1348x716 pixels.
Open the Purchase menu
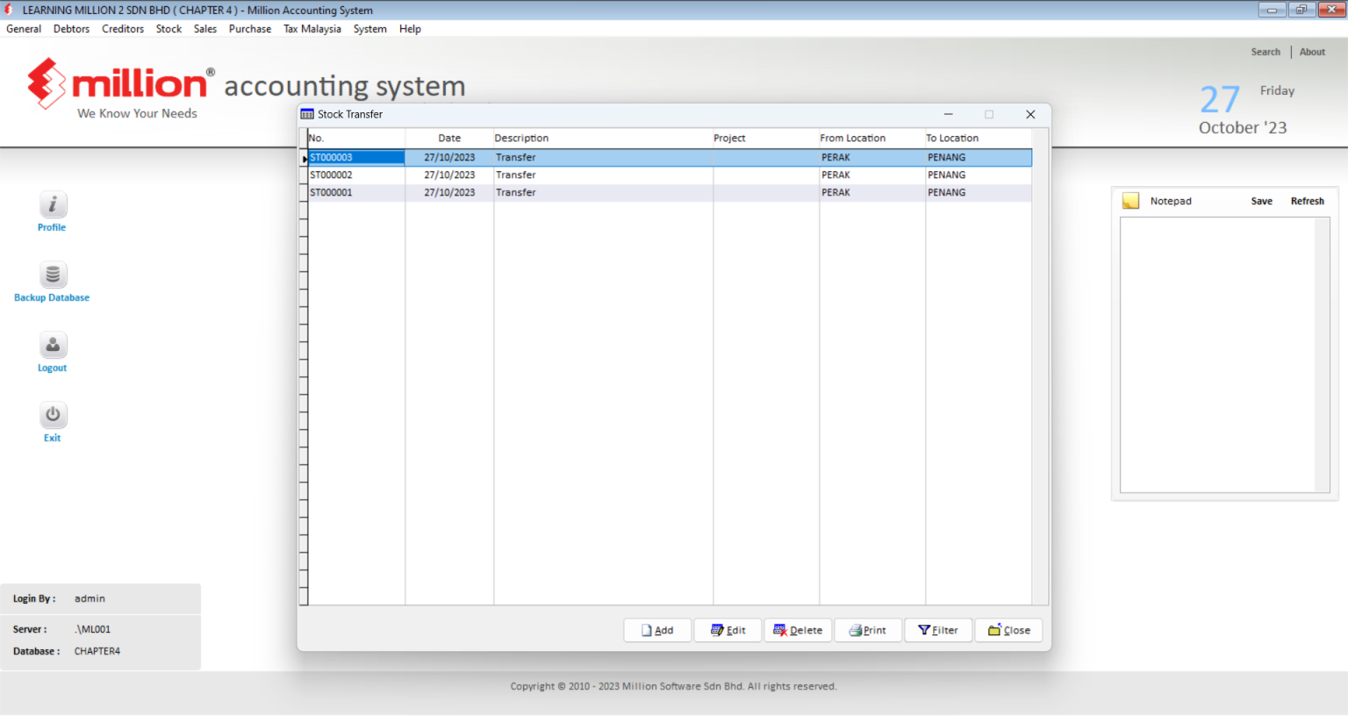[x=250, y=29]
